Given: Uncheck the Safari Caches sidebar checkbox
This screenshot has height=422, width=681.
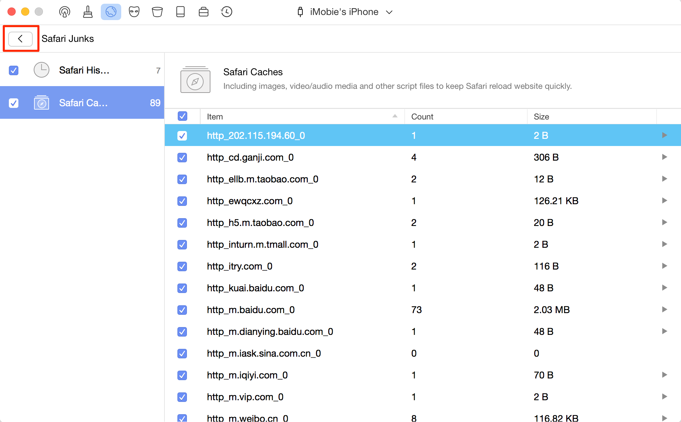Looking at the screenshot, I should [x=14, y=103].
